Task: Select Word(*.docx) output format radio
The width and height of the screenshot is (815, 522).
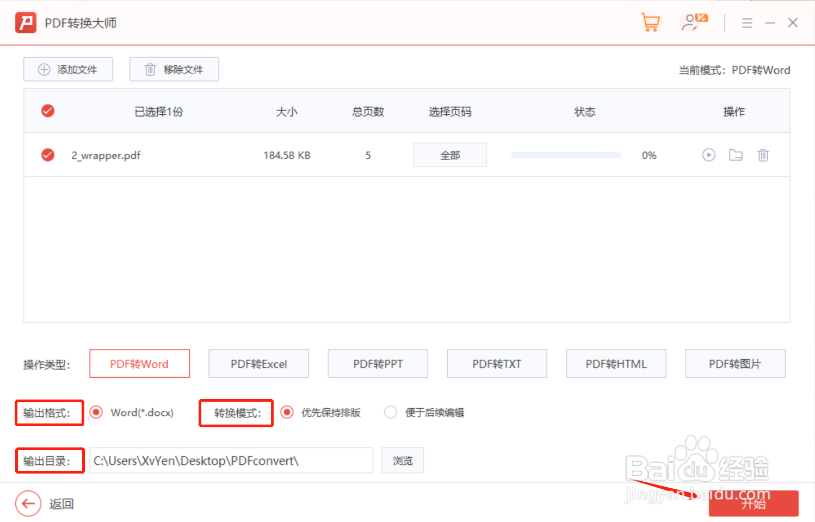Action: tap(96, 412)
